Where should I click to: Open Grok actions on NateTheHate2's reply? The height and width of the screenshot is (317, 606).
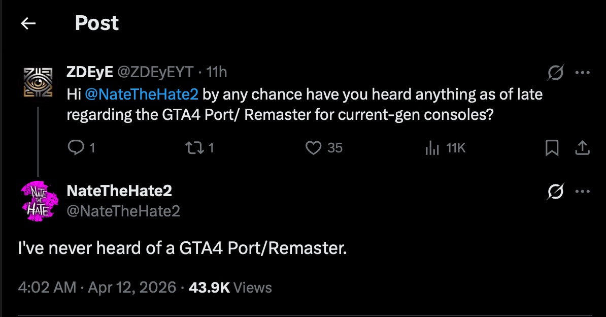556,191
